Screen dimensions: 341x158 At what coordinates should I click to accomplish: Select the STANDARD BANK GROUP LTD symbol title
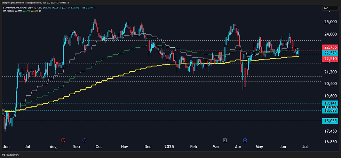pos(17,8)
